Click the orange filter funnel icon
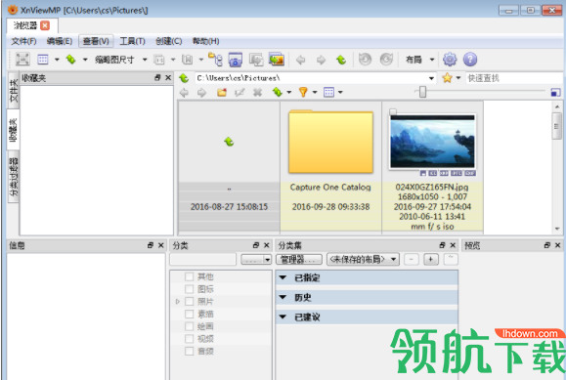The image size is (566, 380). click(303, 92)
